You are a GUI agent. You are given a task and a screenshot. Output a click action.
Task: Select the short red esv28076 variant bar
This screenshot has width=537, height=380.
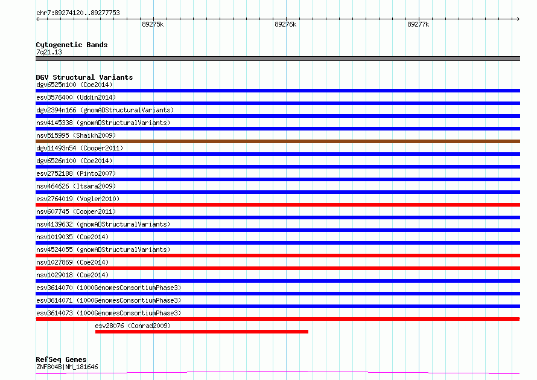(202, 332)
